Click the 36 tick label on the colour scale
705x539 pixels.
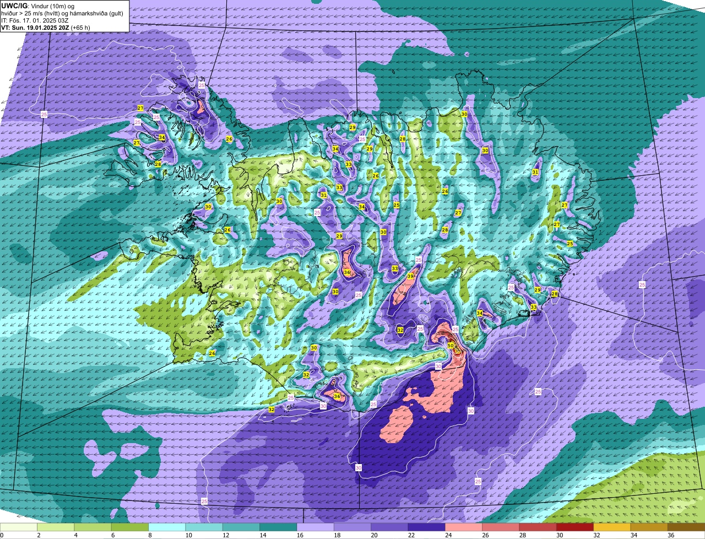(x=670, y=535)
